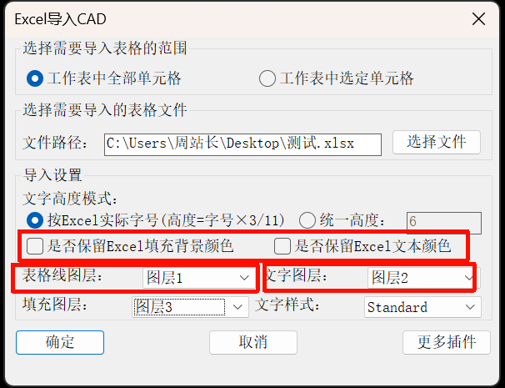Click the chevron arrow beside 图层3
The height and width of the screenshot is (388, 505).
[x=237, y=307]
